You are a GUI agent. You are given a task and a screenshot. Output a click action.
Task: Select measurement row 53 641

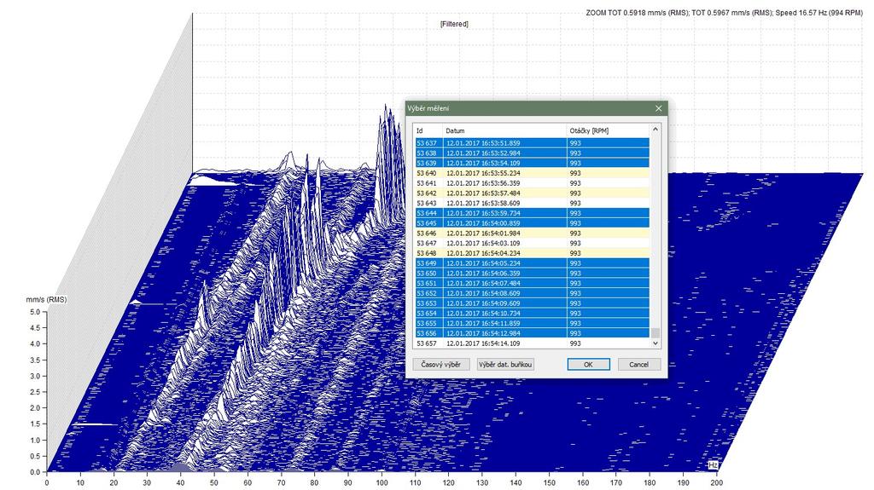(533, 183)
